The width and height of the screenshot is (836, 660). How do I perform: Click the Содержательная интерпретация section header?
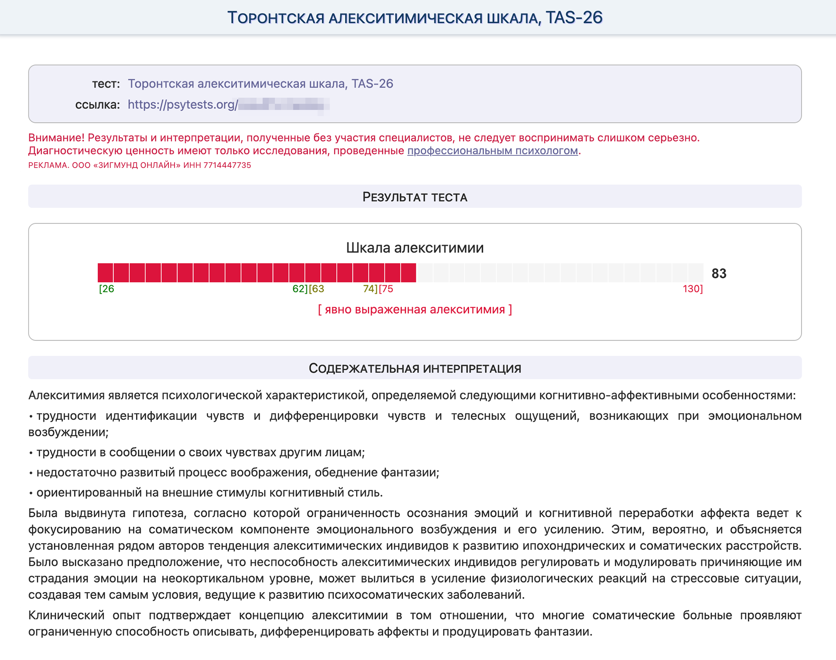coord(415,368)
